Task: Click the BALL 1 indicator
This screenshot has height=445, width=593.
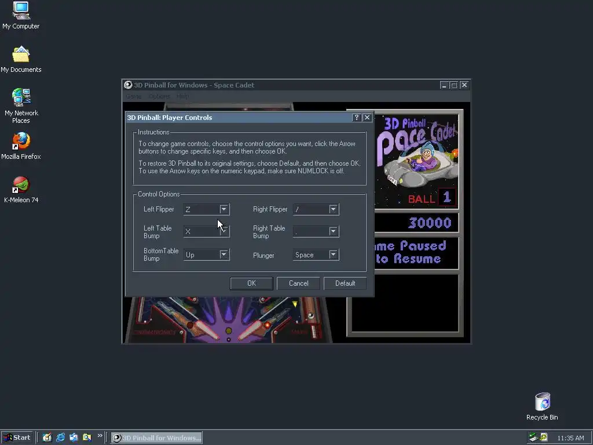Action: click(x=431, y=198)
